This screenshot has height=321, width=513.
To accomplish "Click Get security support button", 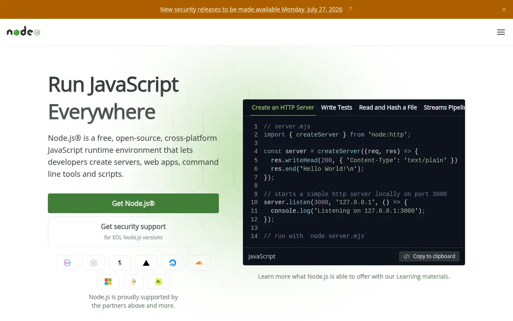I will click(x=133, y=232).
